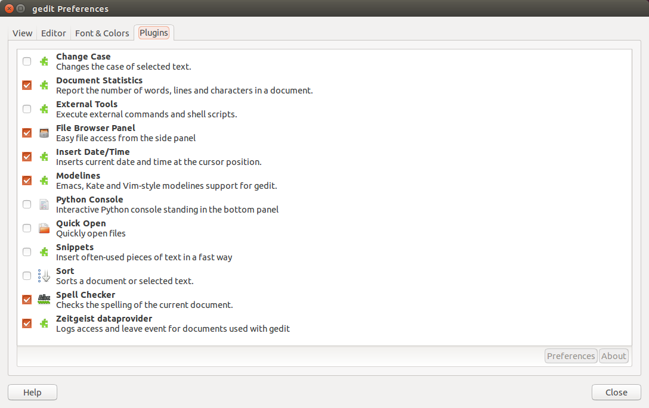The height and width of the screenshot is (408, 649).
Task: Disable the Document Statistics plugin checkbox
Action: click(x=27, y=85)
